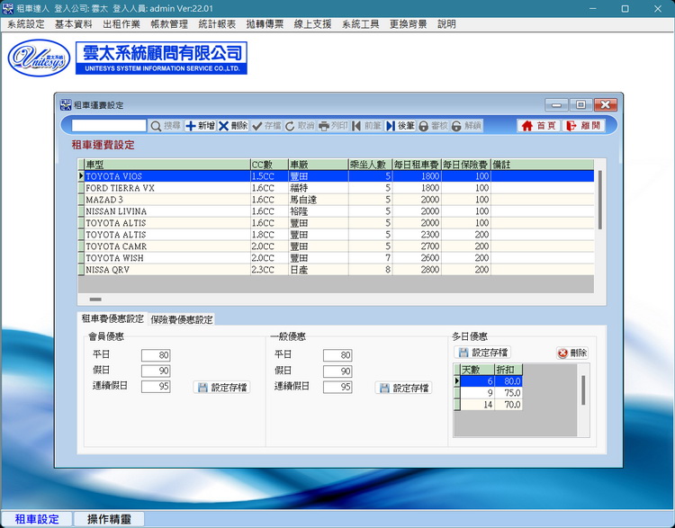Open the 統計報表 menu
Screen dimensions: 675x528
click(217, 24)
